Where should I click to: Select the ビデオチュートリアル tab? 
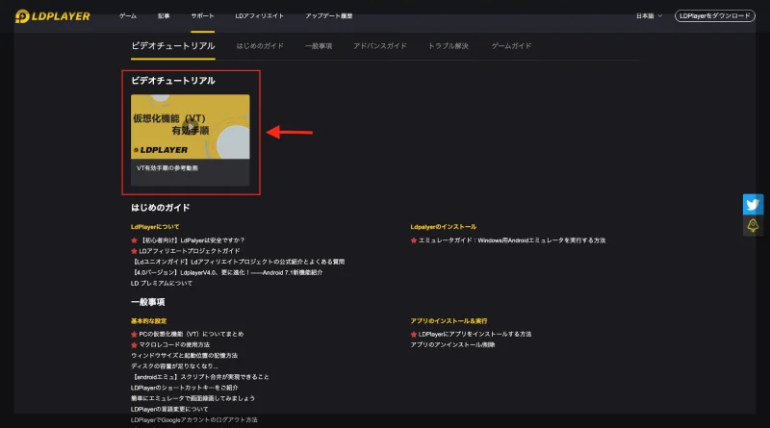[173, 45]
